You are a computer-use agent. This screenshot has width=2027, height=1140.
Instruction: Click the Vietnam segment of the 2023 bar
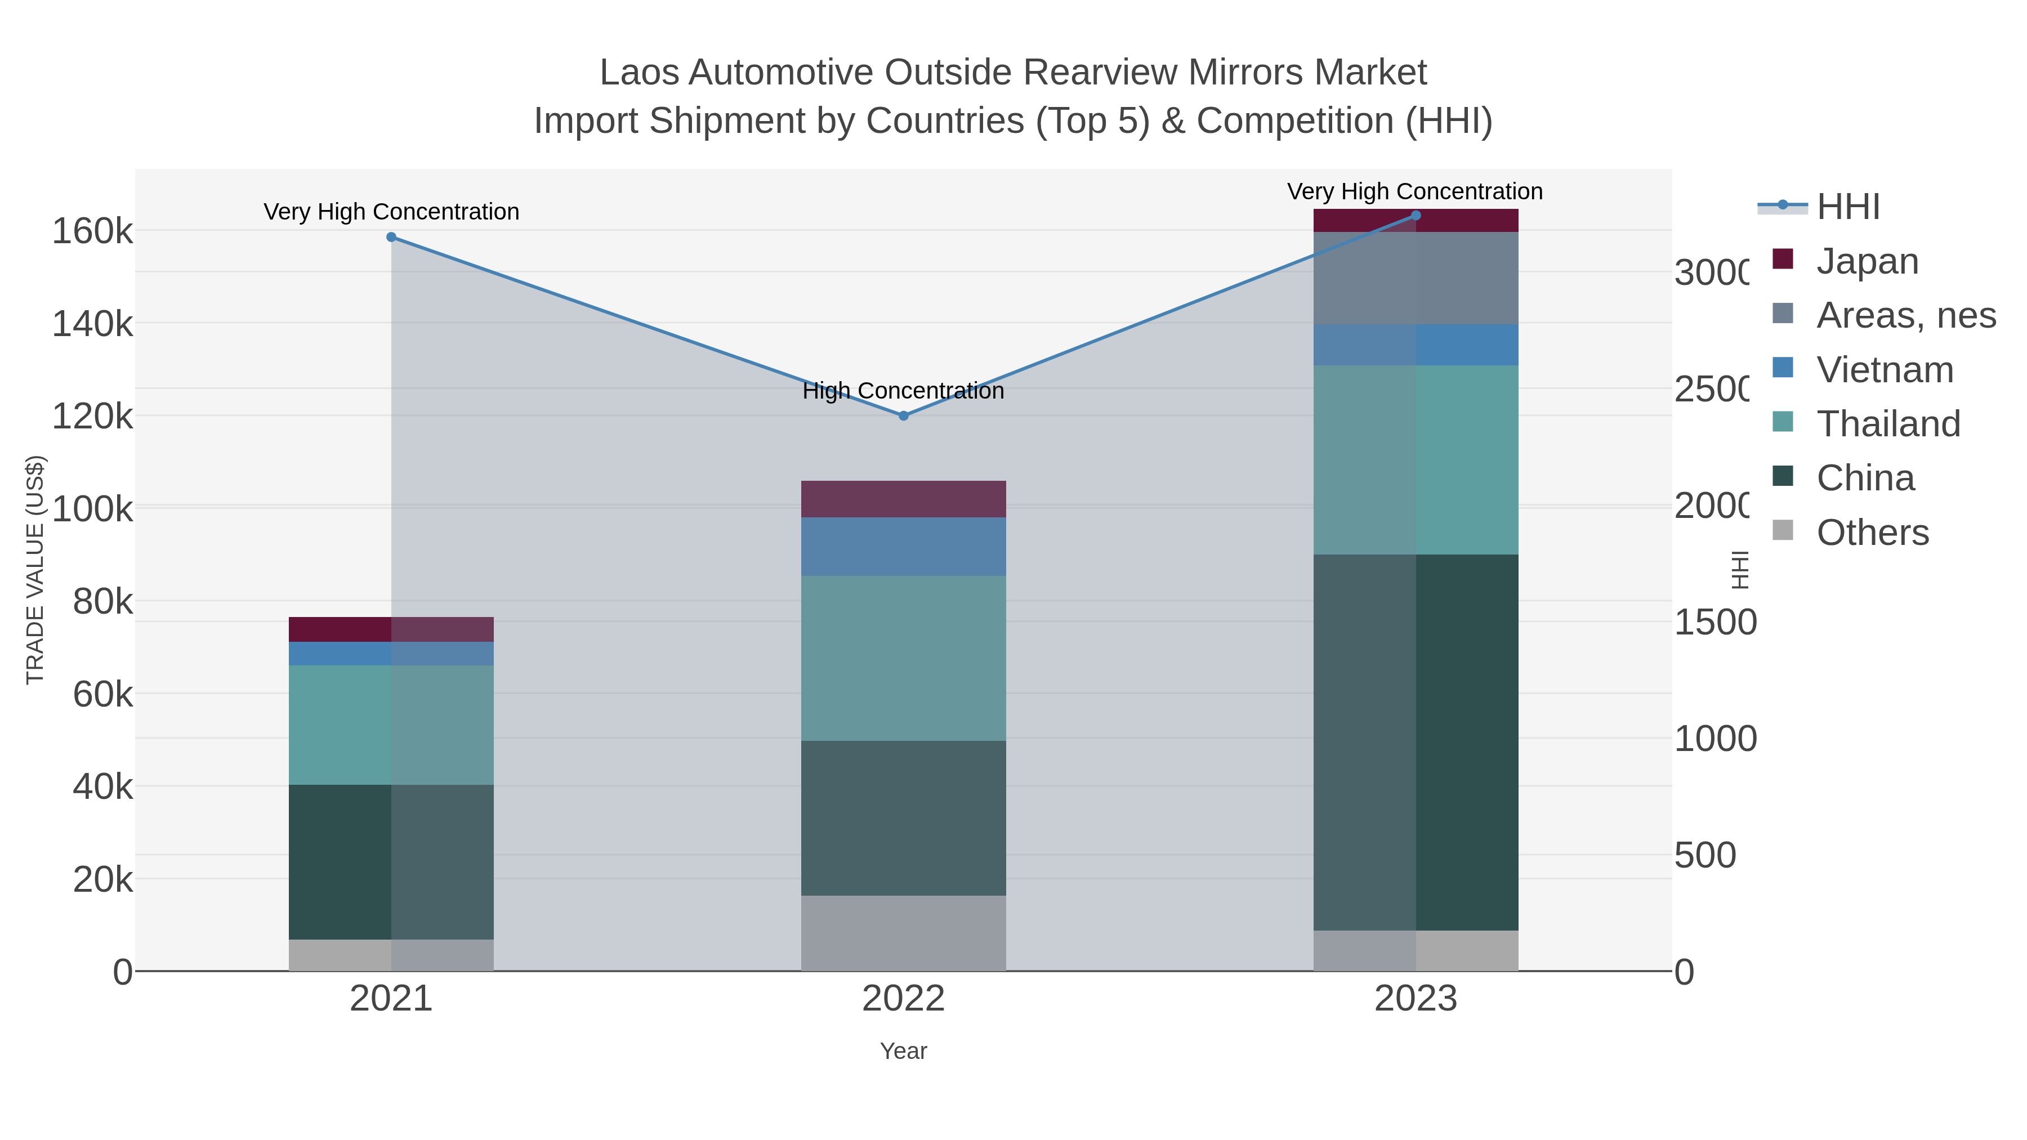point(1416,346)
